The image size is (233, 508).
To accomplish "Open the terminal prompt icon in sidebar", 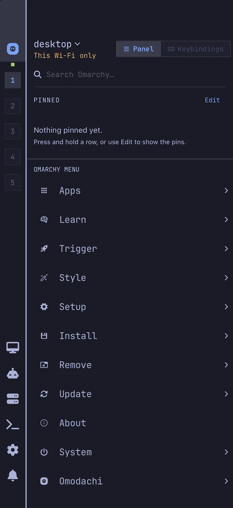I will point(13,424).
